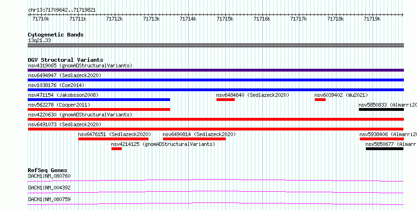Click the 71716k ruler tick label
The height and width of the screenshot is (210, 417).
[x=262, y=19]
